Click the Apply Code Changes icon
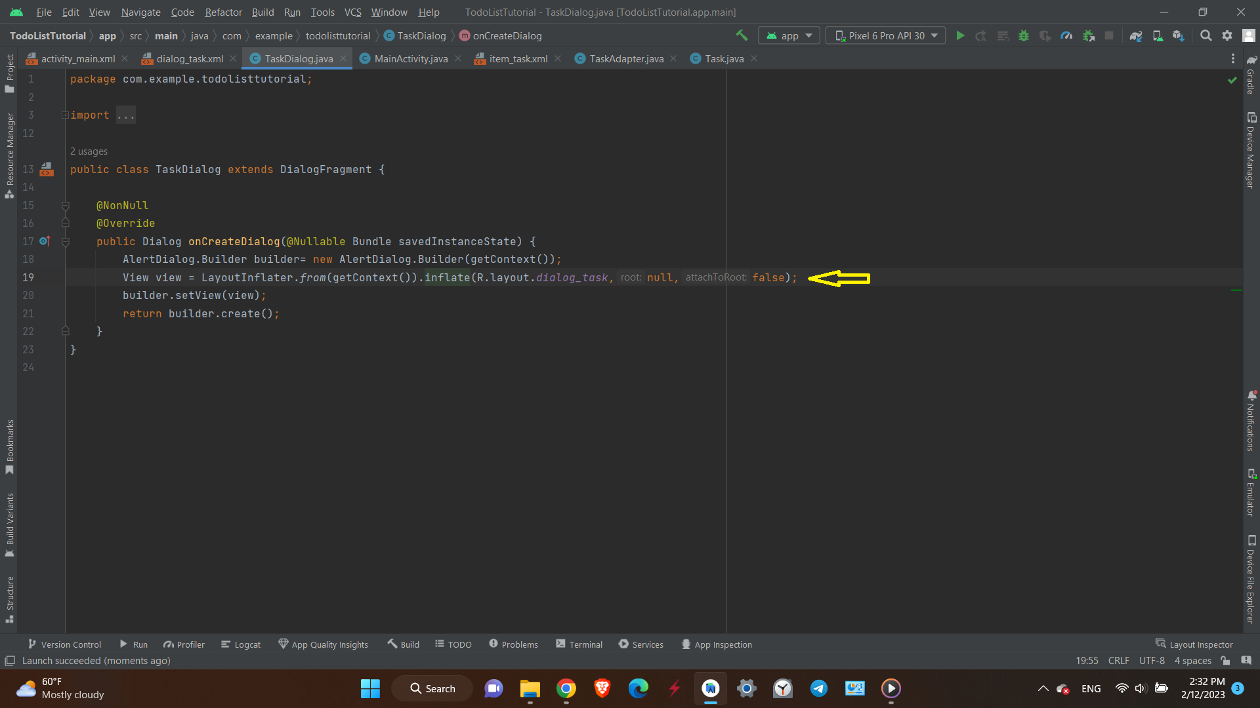The width and height of the screenshot is (1260, 708). pos(1003,35)
